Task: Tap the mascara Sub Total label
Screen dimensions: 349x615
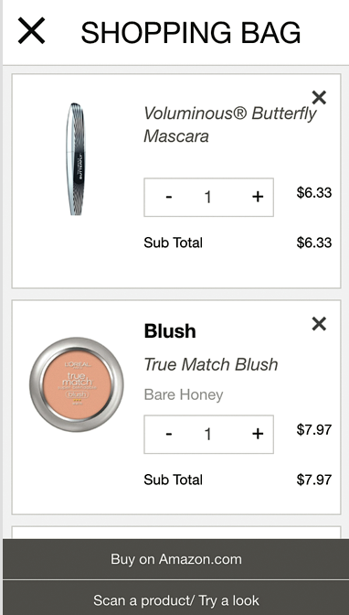Action: pyautogui.click(x=173, y=243)
